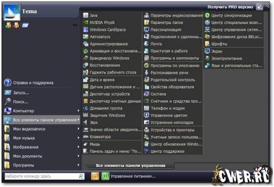Open NVIDIA PhysX icon
The height and width of the screenshot is (187, 274).
(86, 23)
